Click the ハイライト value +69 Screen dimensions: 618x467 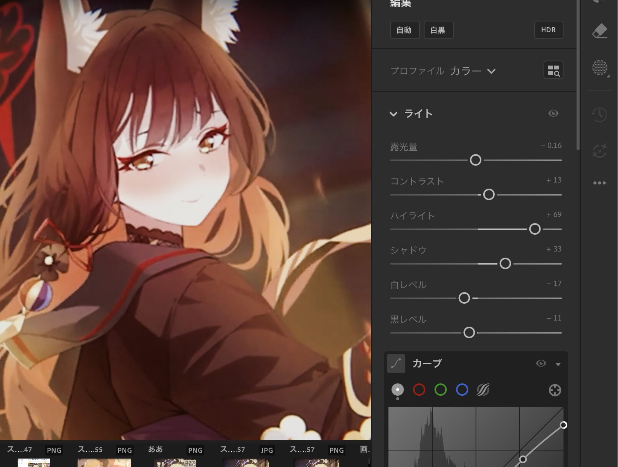coord(554,215)
